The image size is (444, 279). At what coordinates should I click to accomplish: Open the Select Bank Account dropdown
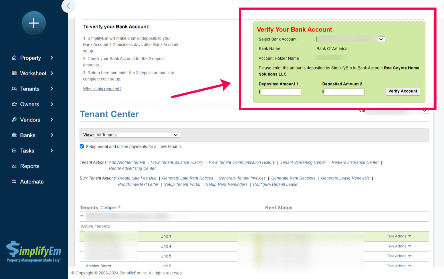click(350, 39)
